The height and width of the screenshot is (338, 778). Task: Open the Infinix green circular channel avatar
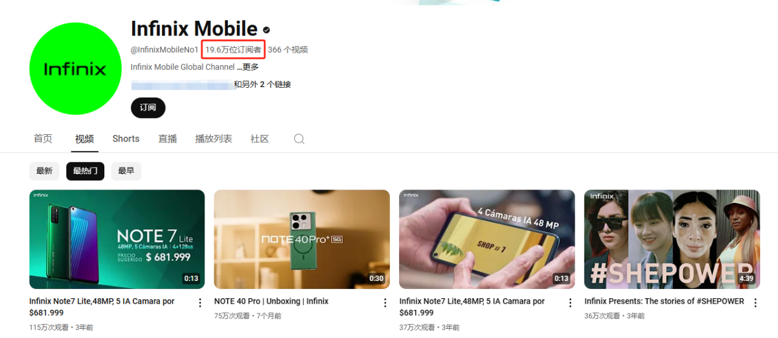pyautogui.click(x=76, y=69)
